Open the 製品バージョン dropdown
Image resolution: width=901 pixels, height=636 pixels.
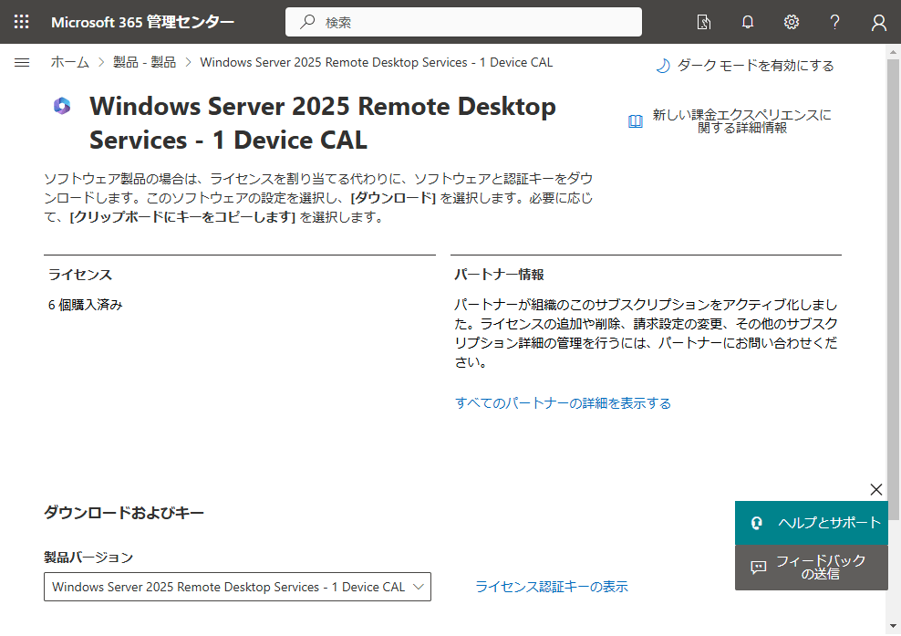[x=237, y=587]
